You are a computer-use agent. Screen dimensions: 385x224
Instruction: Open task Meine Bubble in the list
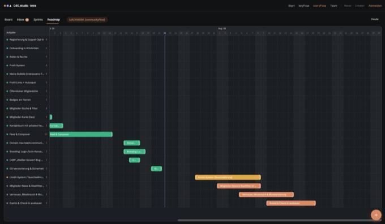point(27,74)
